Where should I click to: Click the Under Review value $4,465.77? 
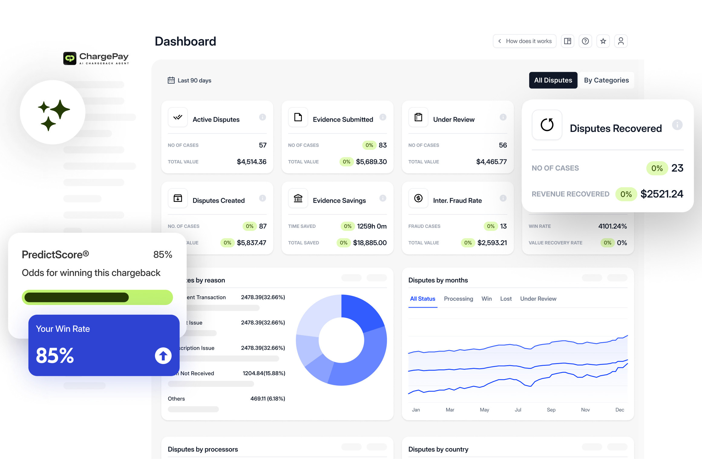coord(491,162)
